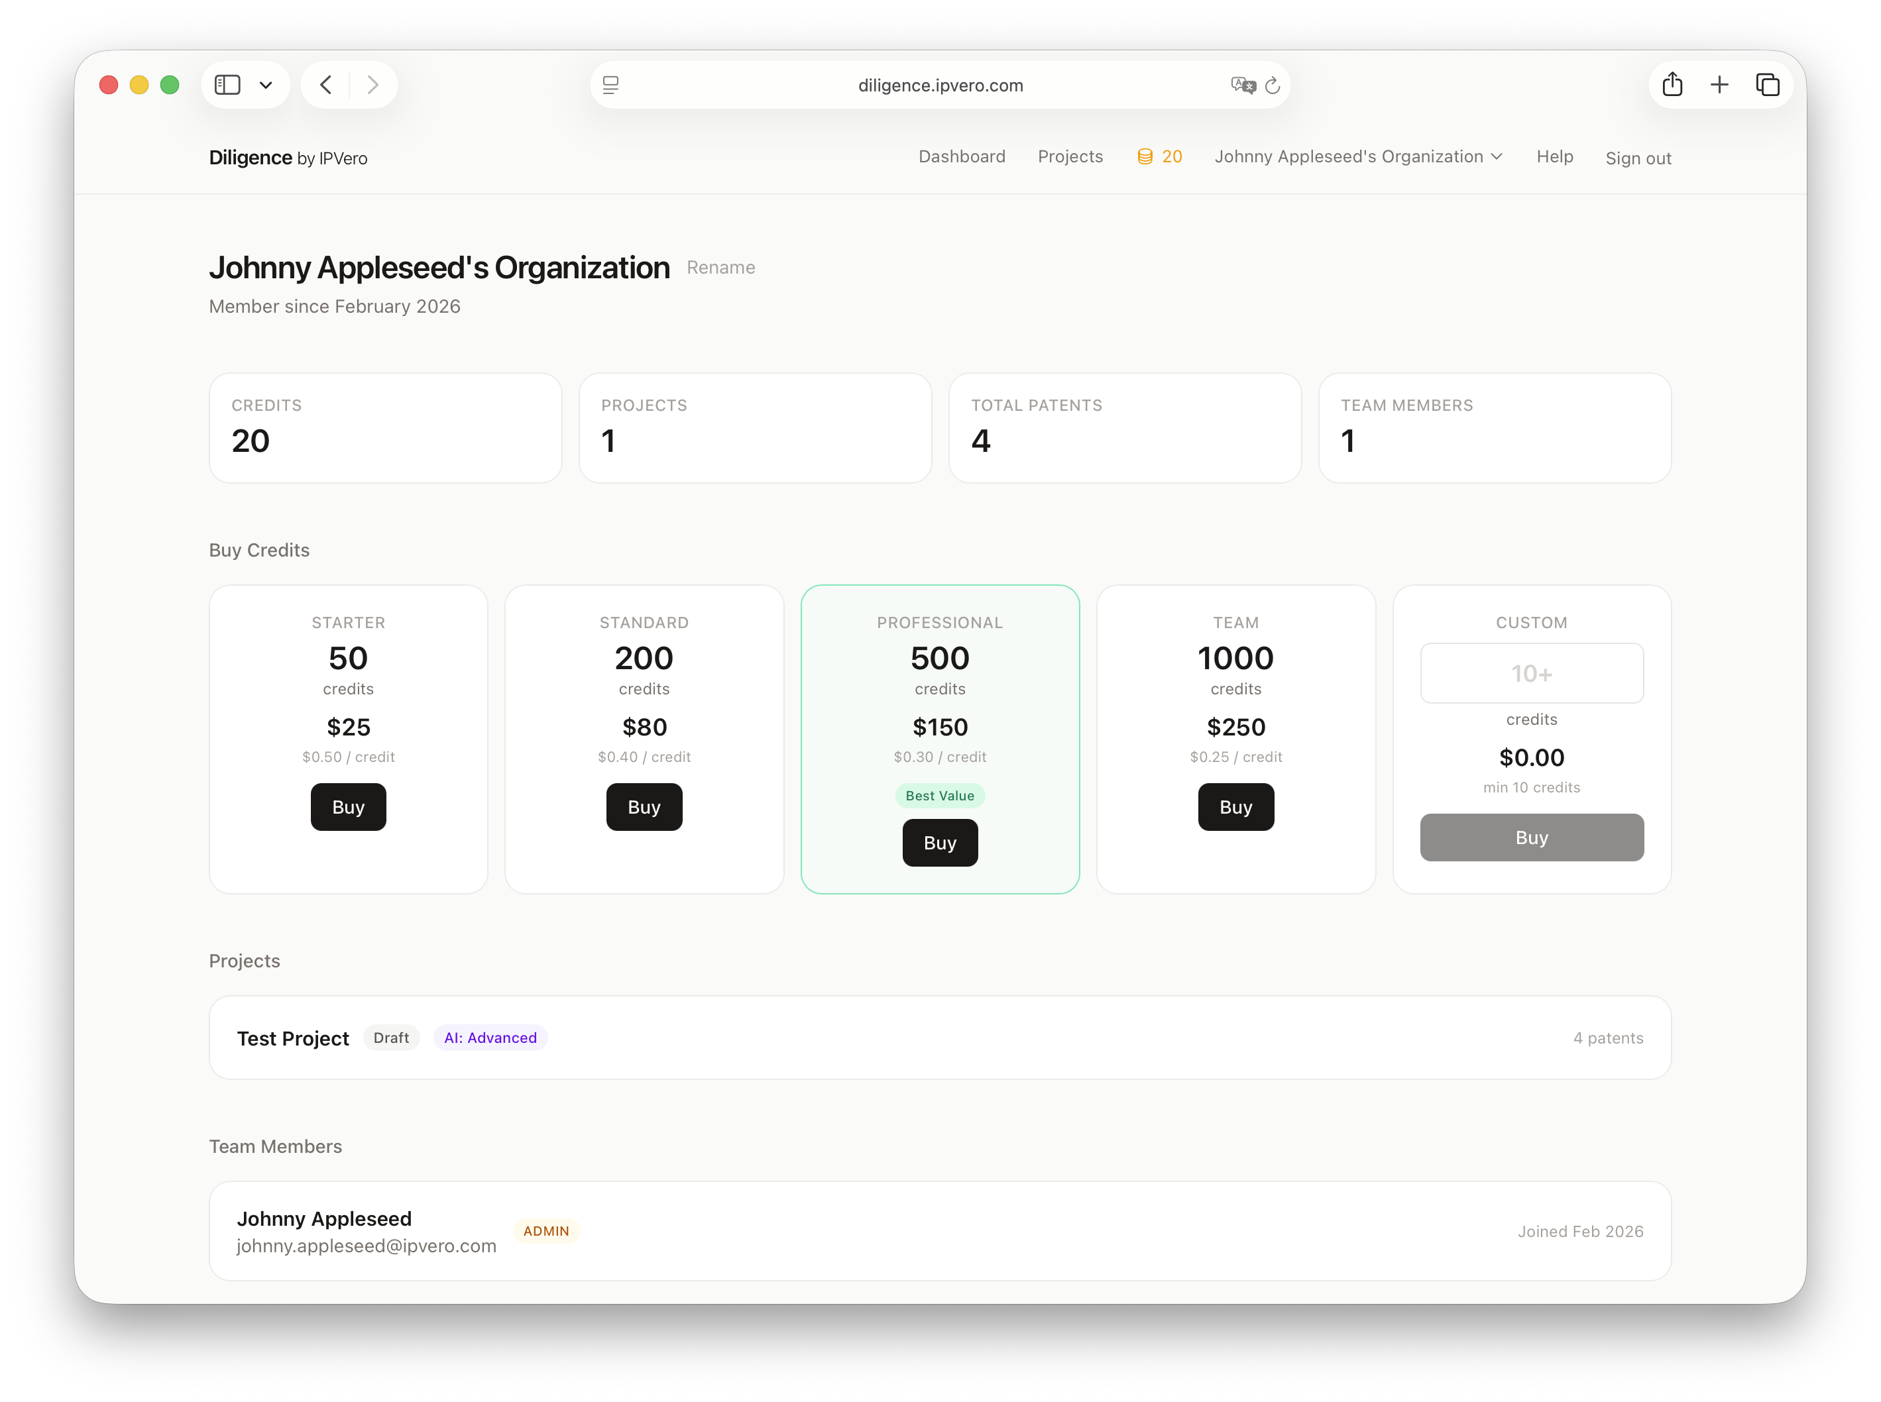Click the back navigation arrow
The width and height of the screenshot is (1881, 1402).
(x=325, y=84)
